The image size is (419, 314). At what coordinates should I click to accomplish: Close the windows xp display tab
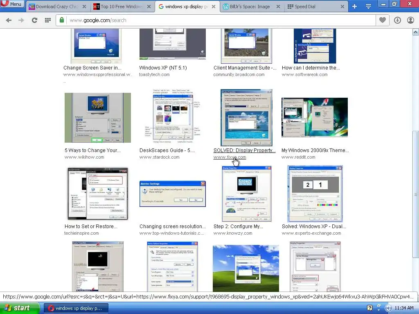point(214,7)
